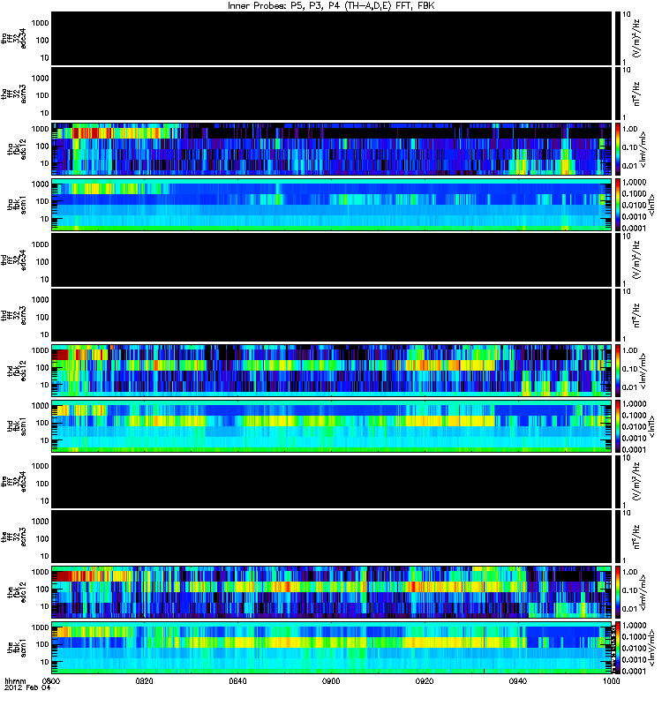This screenshot has height=706, width=662.
Task: Click the "thd fff 32 edc34" panel label
Action: [x=13, y=259]
